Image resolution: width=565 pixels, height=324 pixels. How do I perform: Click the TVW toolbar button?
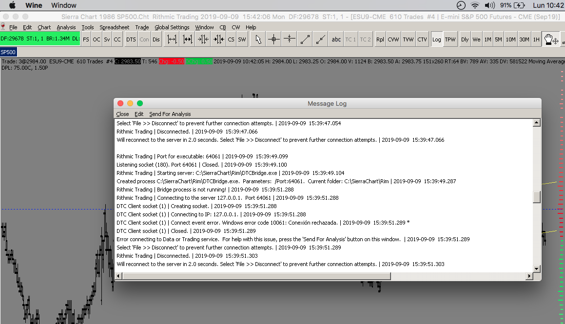coord(408,39)
